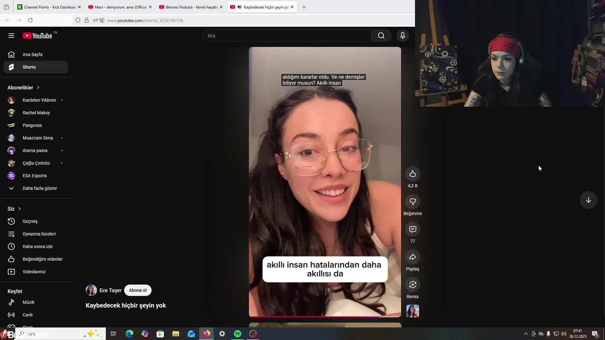Screen dimensions: 605x340
Task: Dislike the Short (Beğenme)
Action: [x=413, y=202]
